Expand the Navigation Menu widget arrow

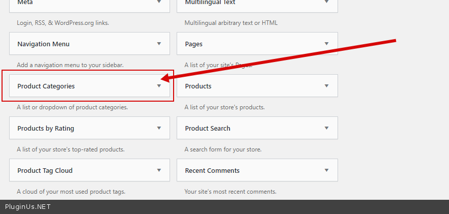159,44
